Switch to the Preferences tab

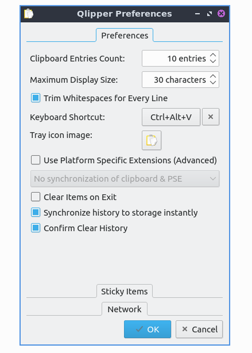(x=124, y=36)
